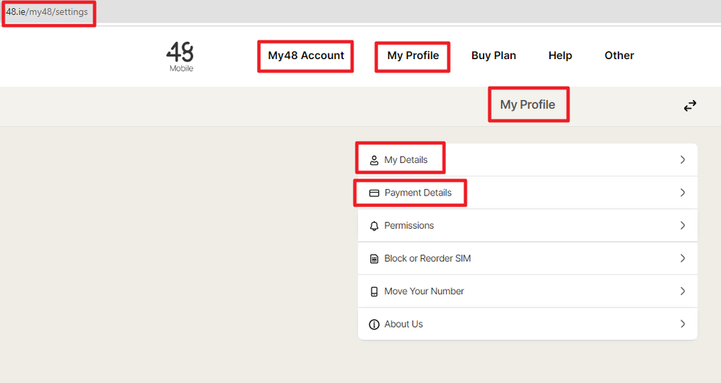Screen dimensions: 721x383
Task: Expand About Us using its chevron
Action: [682, 324]
